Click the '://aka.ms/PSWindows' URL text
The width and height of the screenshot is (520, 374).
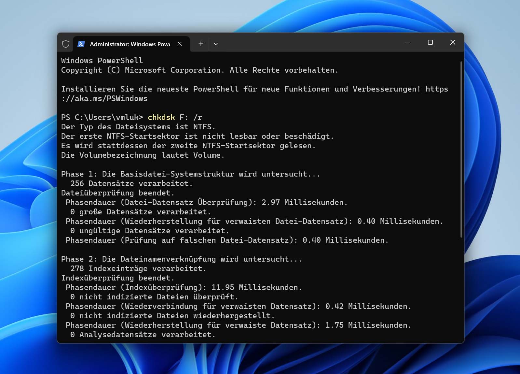click(104, 98)
